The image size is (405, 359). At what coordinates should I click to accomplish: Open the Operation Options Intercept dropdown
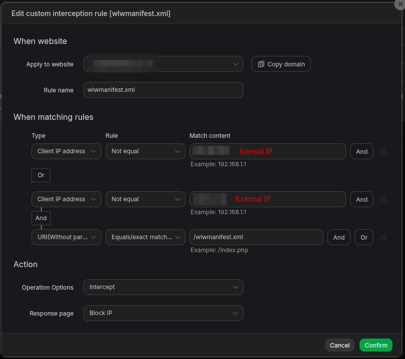(163, 287)
